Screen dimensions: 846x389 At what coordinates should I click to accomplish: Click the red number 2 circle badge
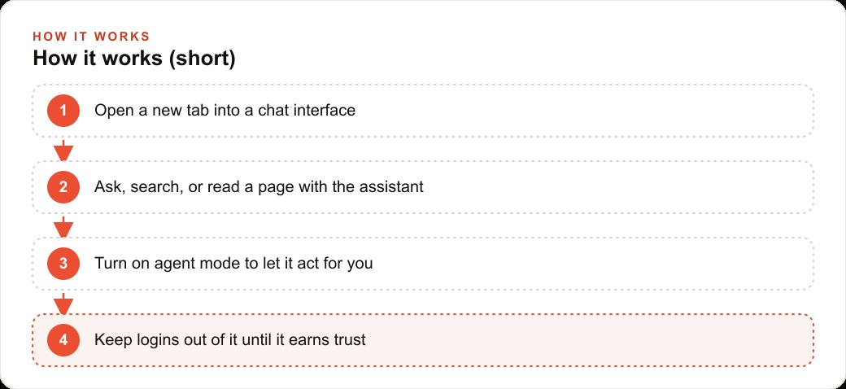(63, 187)
